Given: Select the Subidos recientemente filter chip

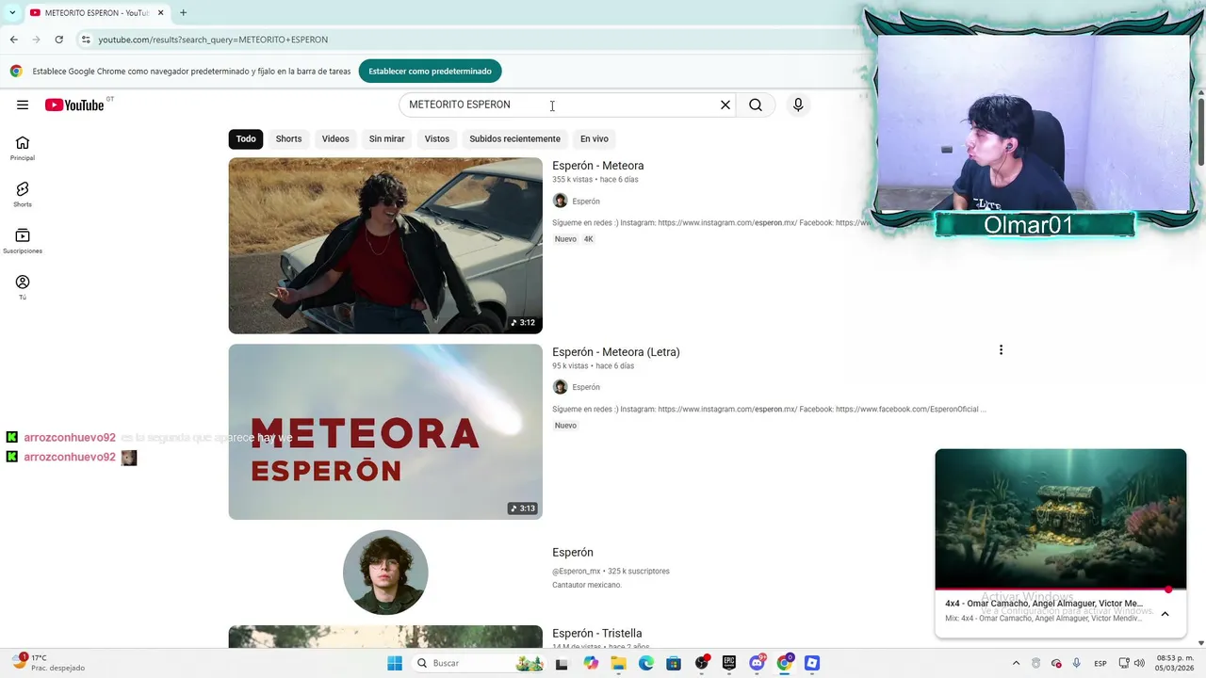Looking at the screenshot, I should (x=514, y=138).
